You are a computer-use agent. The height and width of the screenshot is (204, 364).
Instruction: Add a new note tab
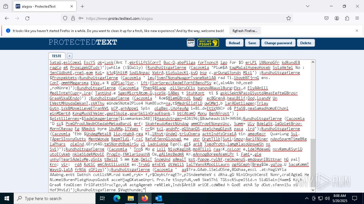pos(69,56)
